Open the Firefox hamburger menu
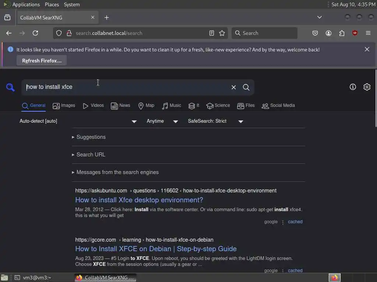This screenshot has height=282, width=377. [x=368, y=33]
